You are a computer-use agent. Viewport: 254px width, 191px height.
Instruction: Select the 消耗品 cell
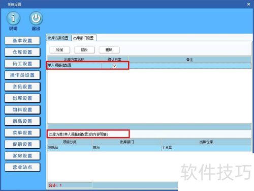[70, 148]
